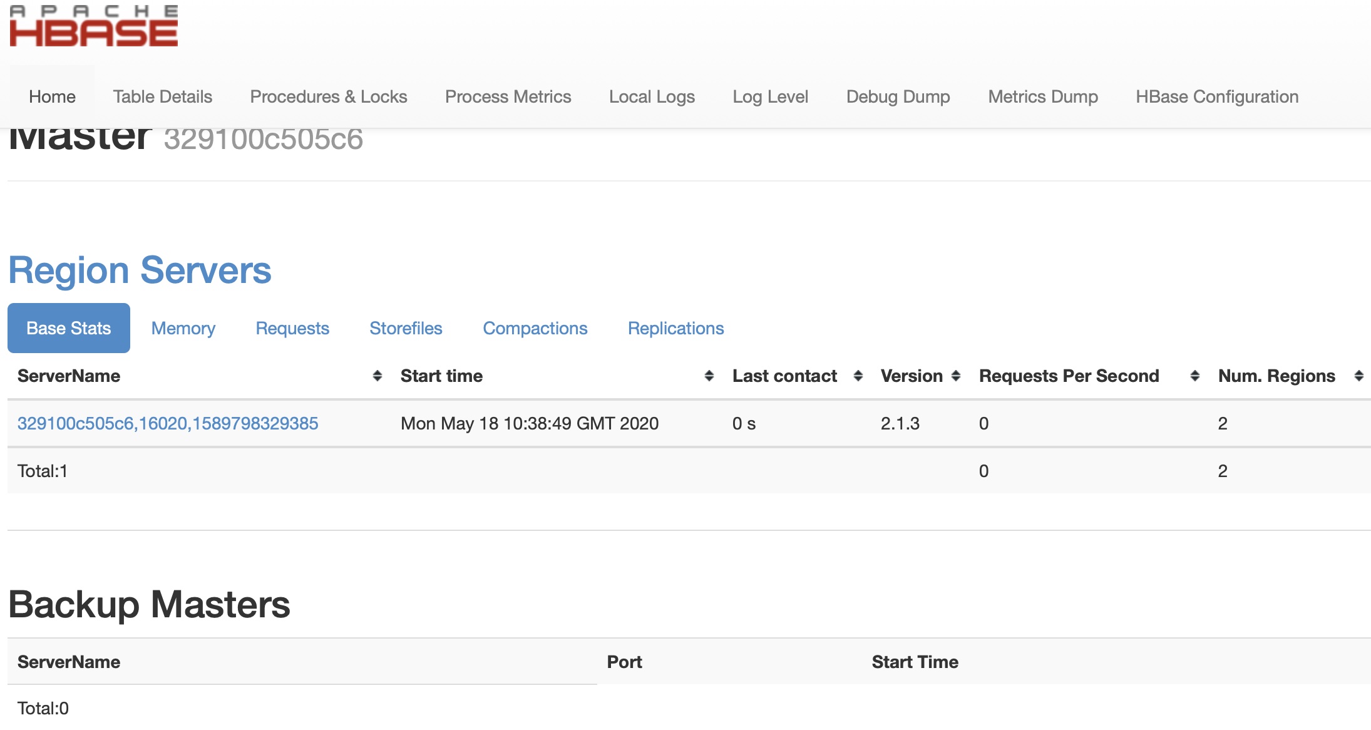The width and height of the screenshot is (1371, 730).
Task: Select the Base Stats tab
Action: click(x=69, y=329)
